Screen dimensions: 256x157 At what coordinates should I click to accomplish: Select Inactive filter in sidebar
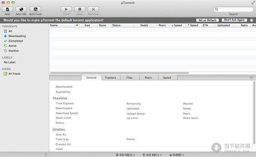coord(13,51)
